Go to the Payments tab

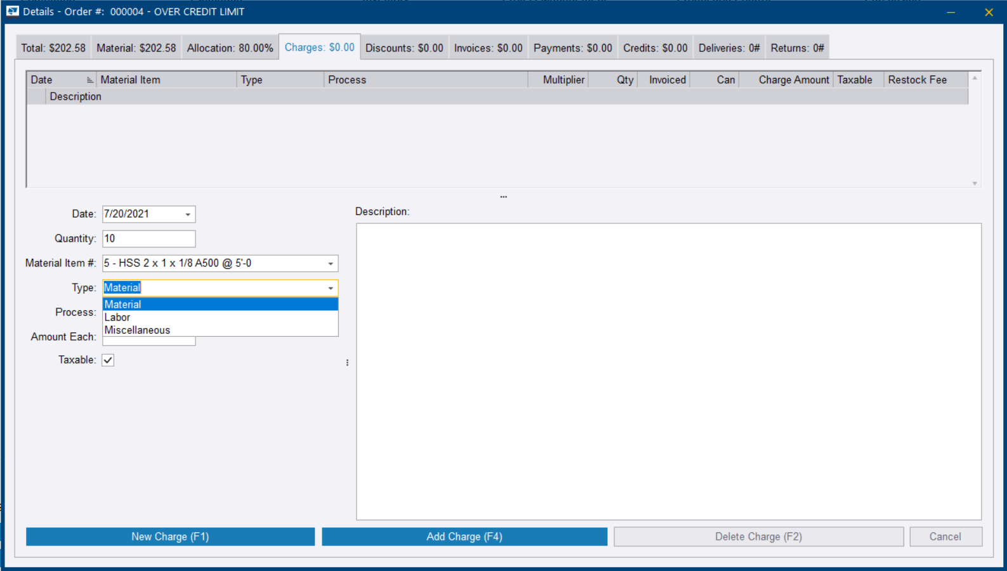click(x=572, y=48)
